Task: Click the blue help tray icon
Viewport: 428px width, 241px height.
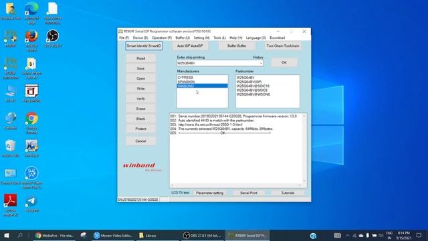Action: 313,236
